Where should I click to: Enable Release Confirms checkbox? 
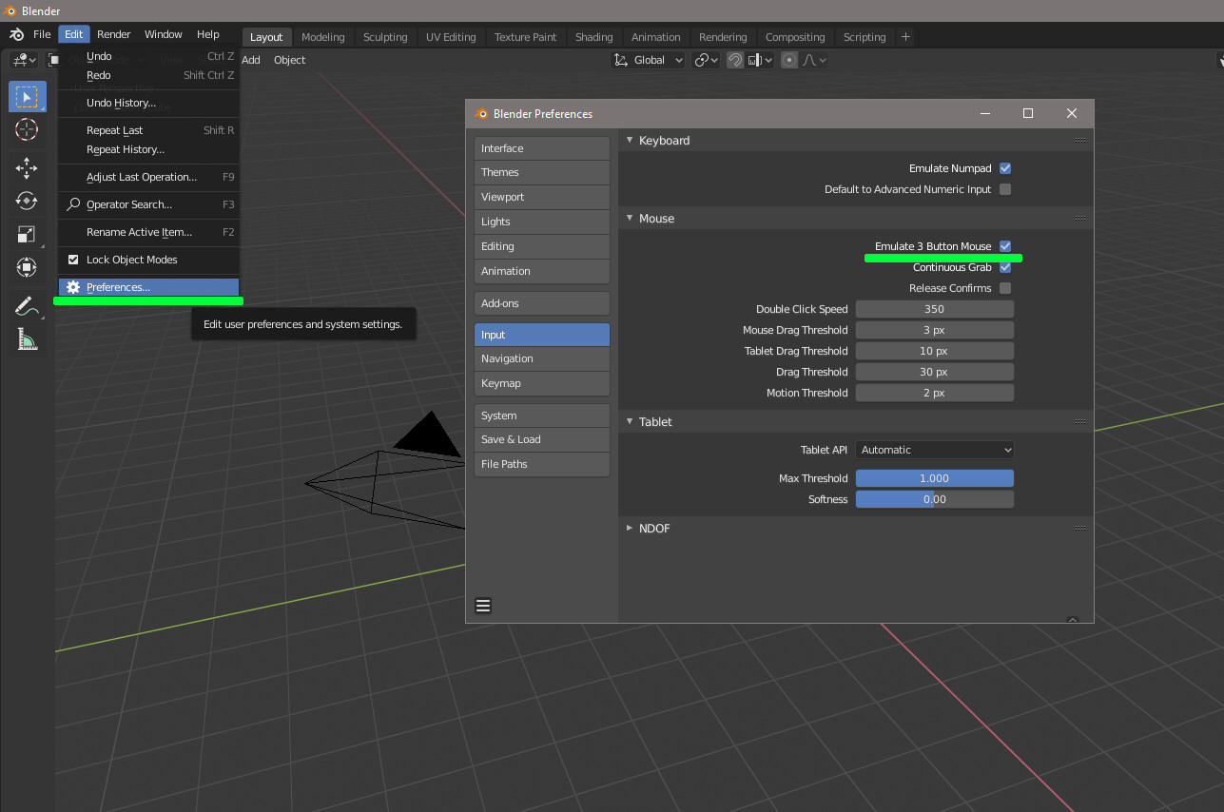point(1005,288)
